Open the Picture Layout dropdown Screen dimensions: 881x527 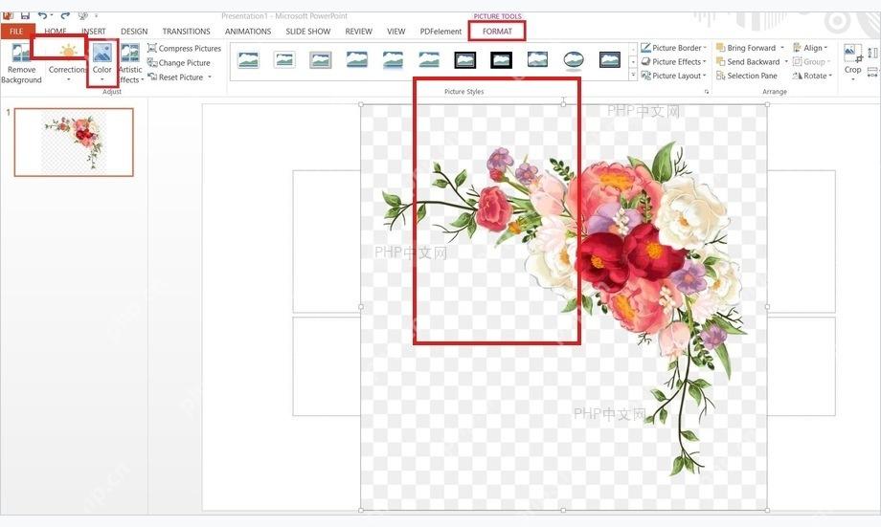click(673, 76)
